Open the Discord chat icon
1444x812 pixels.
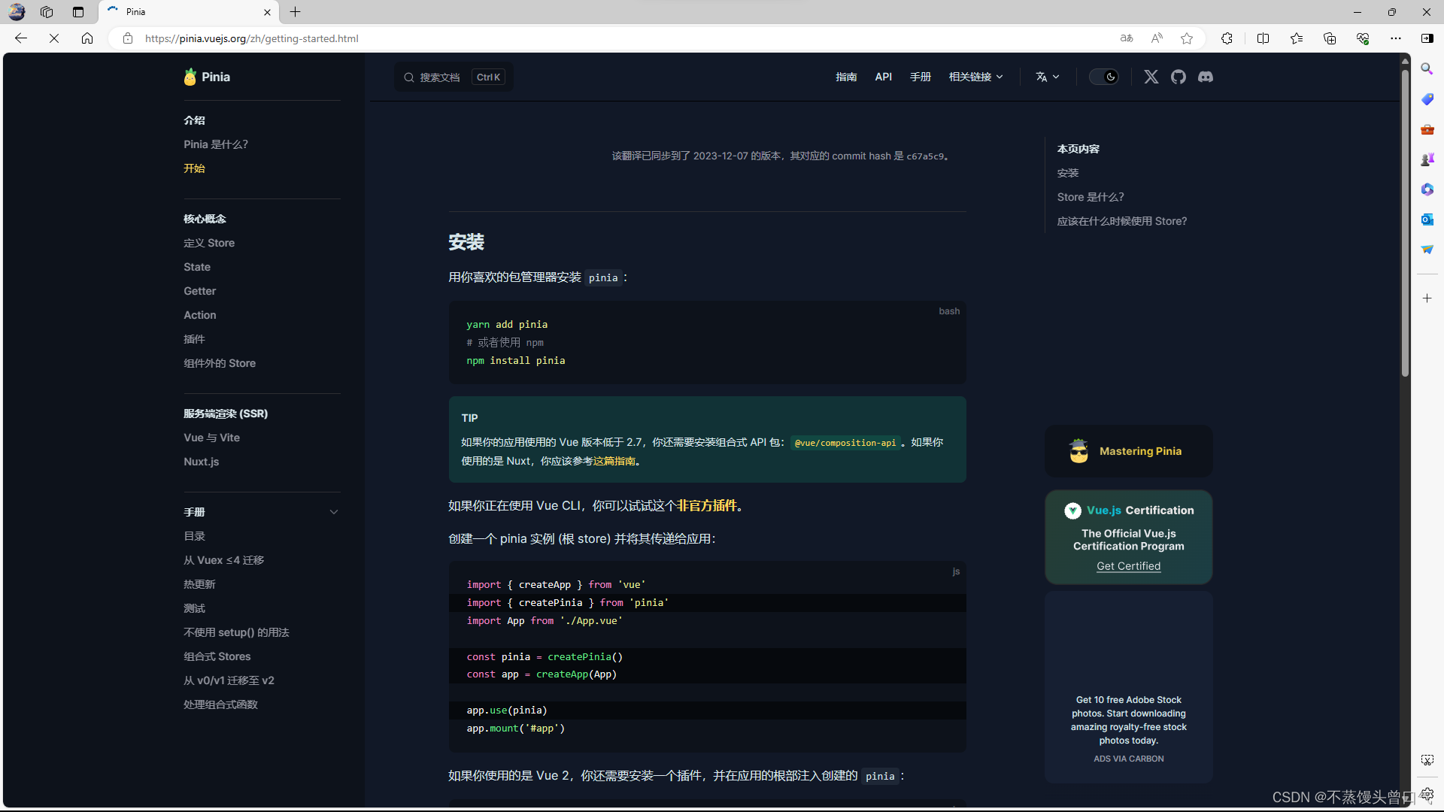pyautogui.click(x=1206, y=77)
